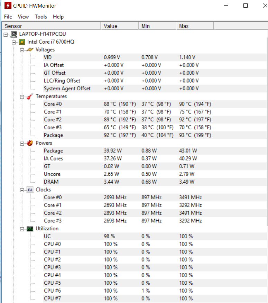This screenshot has height=303, width=268.
Task: Select the Temperatures label
Action: 51,96
